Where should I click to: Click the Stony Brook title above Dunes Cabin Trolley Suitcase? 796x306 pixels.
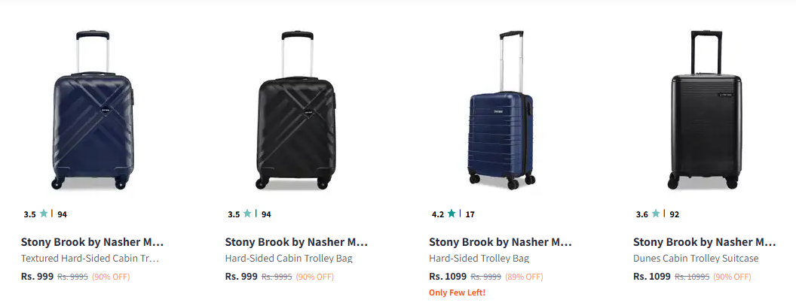tap(704, 242)
